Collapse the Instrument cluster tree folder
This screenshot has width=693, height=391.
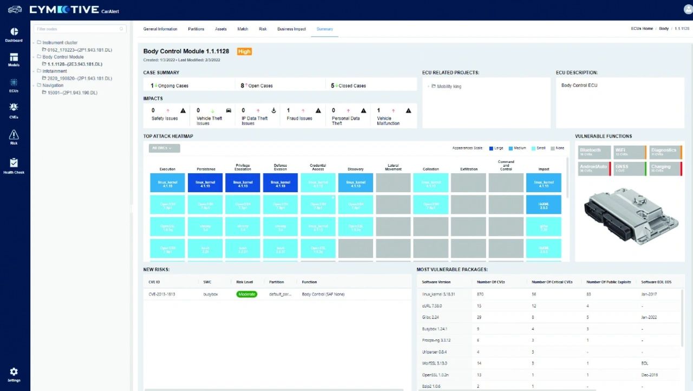coord(34,43)
